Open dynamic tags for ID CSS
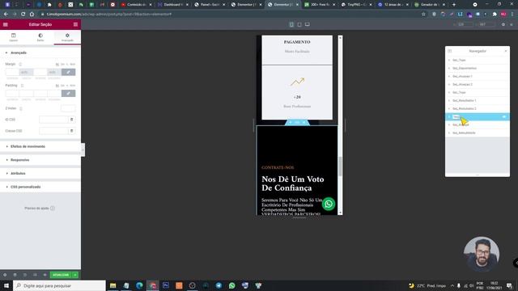The height and width of the screenshot is (291, 518). 72,120
